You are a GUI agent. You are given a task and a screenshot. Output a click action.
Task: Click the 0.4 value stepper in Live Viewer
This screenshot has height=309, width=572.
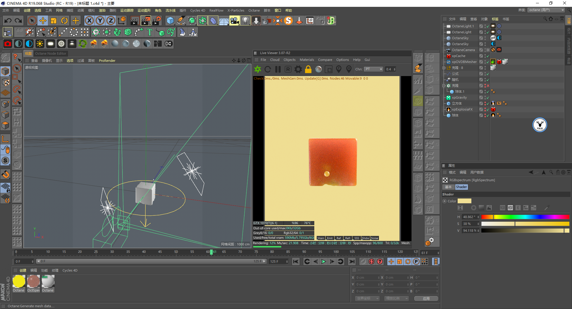click(394, 69)
